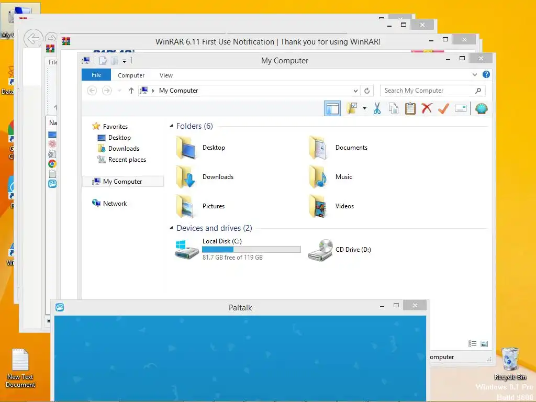Open Customize Quick Access Toolbar dropdown
The image size is (536, 402).
[125, 61]
